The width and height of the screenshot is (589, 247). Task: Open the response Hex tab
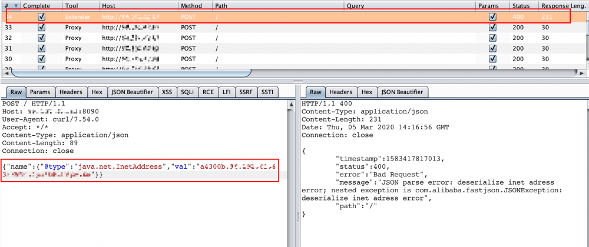366,92
